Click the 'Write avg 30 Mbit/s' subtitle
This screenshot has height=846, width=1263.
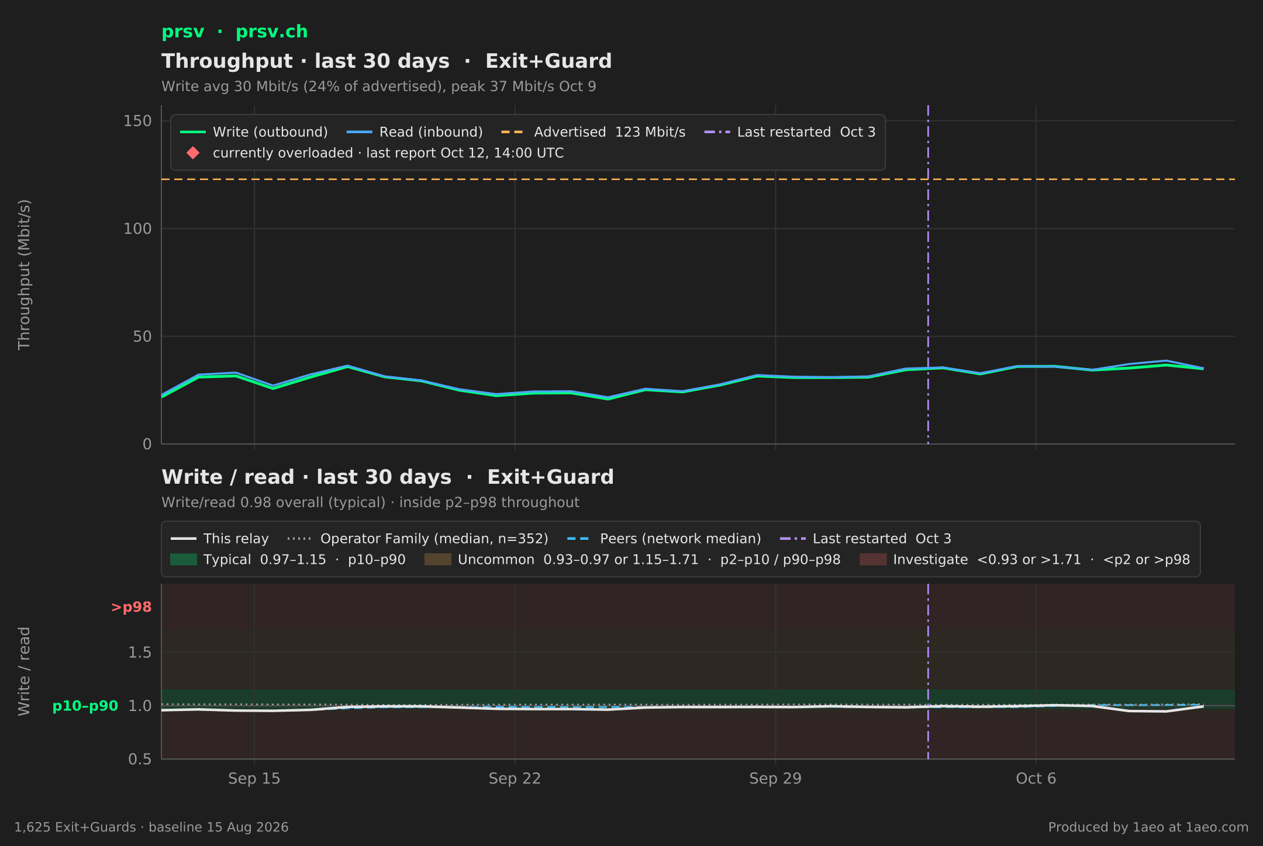pyautogui.click(x=379, y=86)
